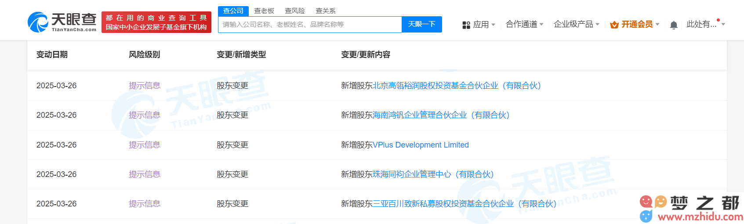Expand the 此处有... account dropdown
This screenshot has height=224, width=744.
(706, 24)
